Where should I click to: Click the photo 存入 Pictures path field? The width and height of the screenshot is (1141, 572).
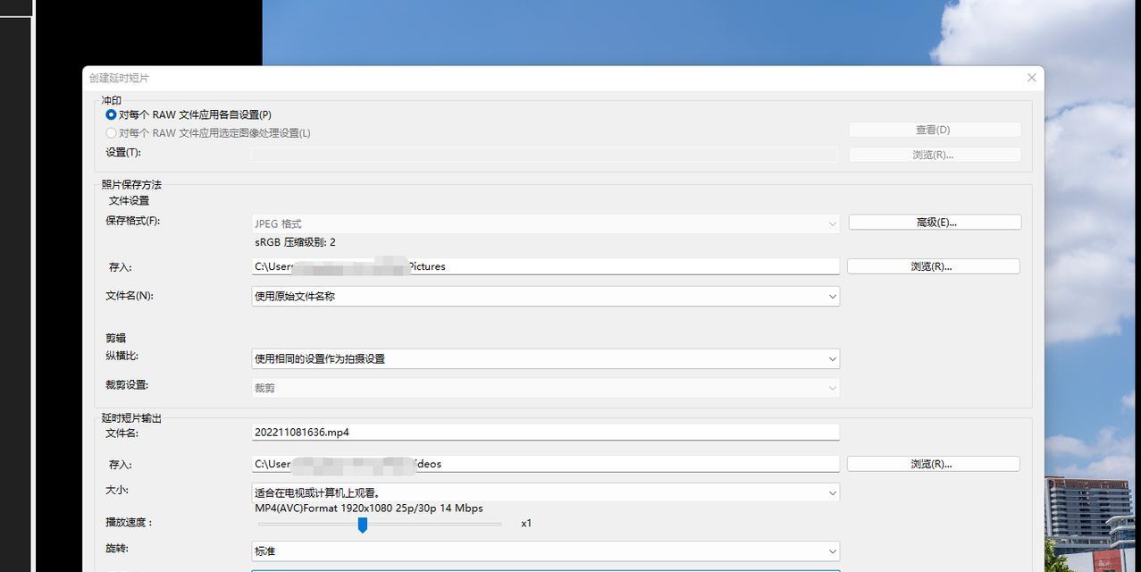545,266
